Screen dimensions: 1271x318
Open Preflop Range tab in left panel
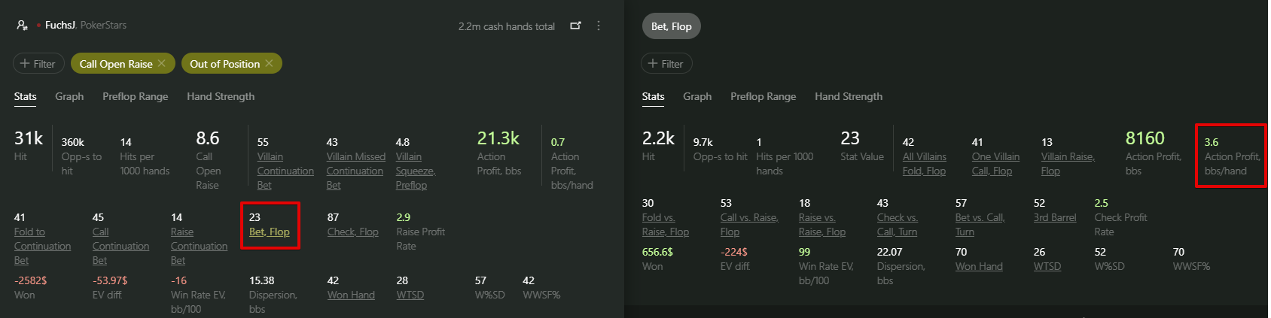coord(135,96)
